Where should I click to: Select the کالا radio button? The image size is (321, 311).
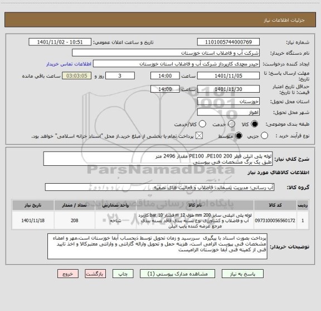255,124
